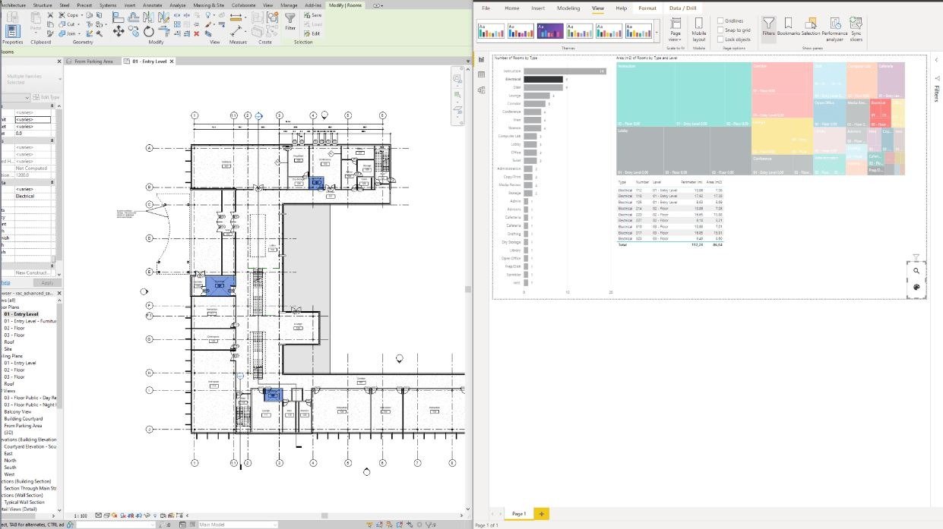Click the palette icon beside the visual

click(x=916, y=287)
